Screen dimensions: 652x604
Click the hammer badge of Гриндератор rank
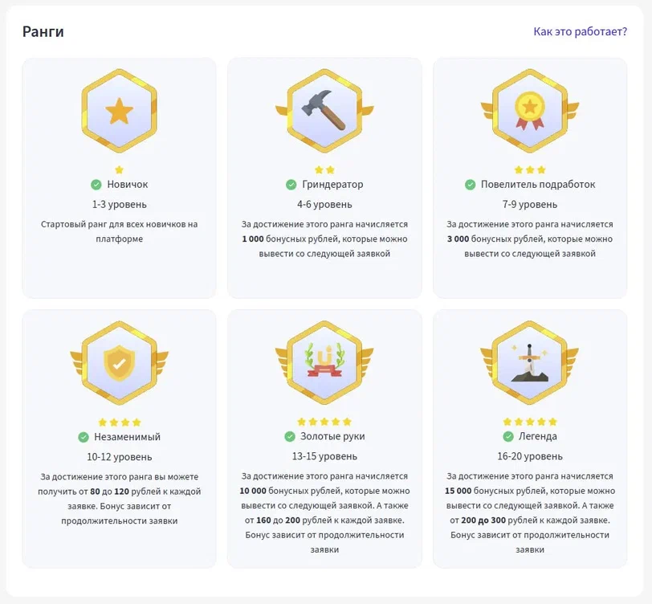[324, 111]
